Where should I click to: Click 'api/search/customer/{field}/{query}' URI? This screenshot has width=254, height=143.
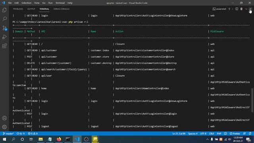64,70
